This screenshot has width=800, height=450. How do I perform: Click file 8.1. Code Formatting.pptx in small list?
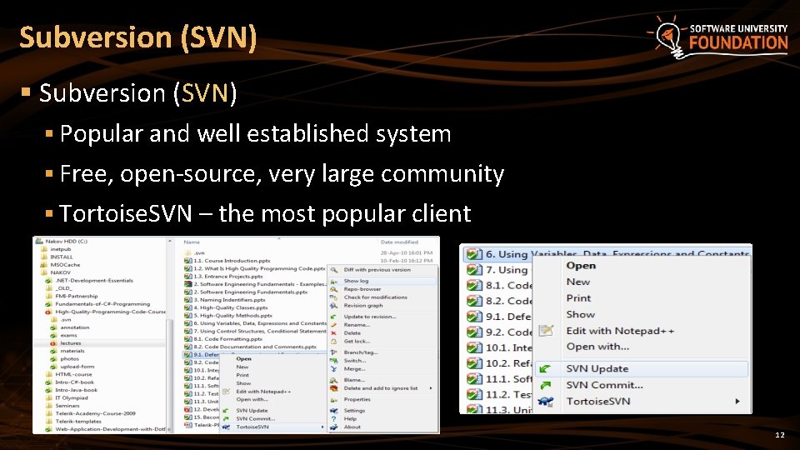tap(227, 339)
